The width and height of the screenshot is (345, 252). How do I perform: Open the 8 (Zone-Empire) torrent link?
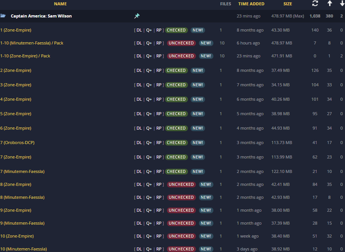coord(16,184)
